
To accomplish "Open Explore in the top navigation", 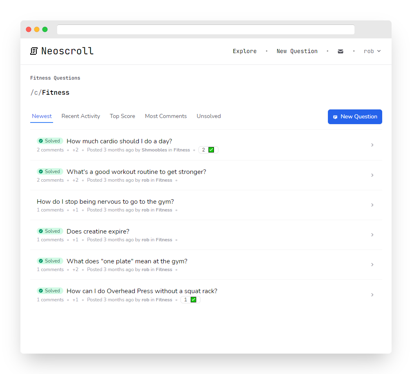I will click(245, 51).
